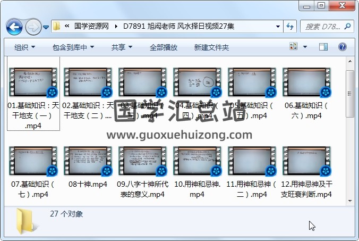Viewport: 359px width, 241px height.
Task: Click the blue Help question mark icon
Action: click(x=343, y=47)
